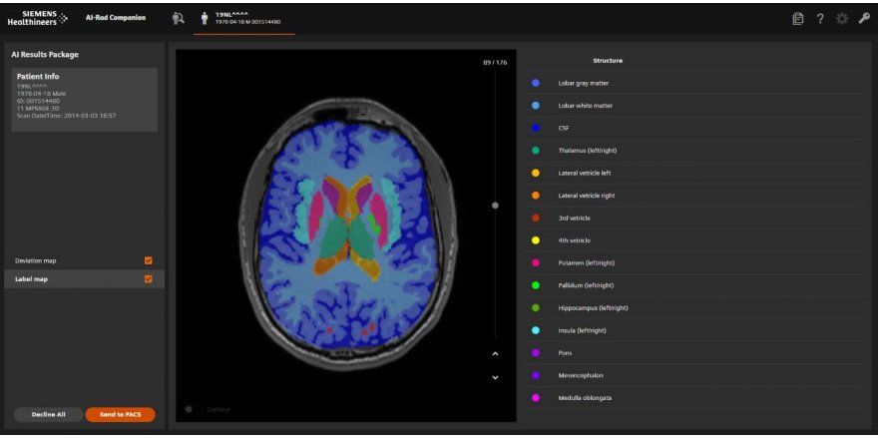Click the Lobar gray matter color dot
878x439 pixels.
(536, 83)
